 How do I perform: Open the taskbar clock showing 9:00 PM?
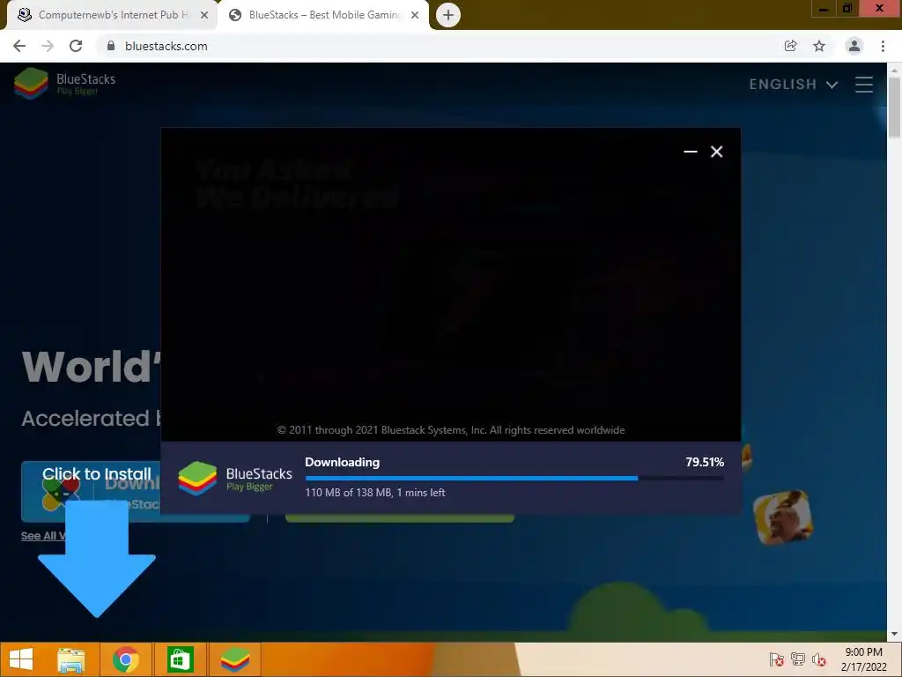(x=863, y=659)
